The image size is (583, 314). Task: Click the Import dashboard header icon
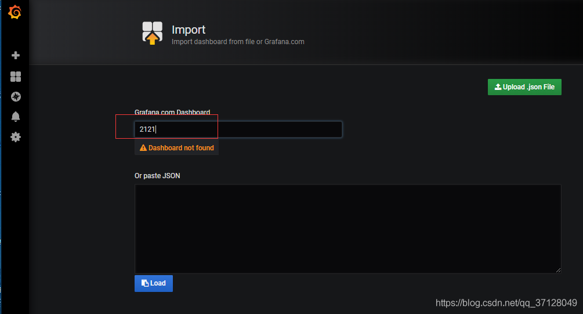153,33
